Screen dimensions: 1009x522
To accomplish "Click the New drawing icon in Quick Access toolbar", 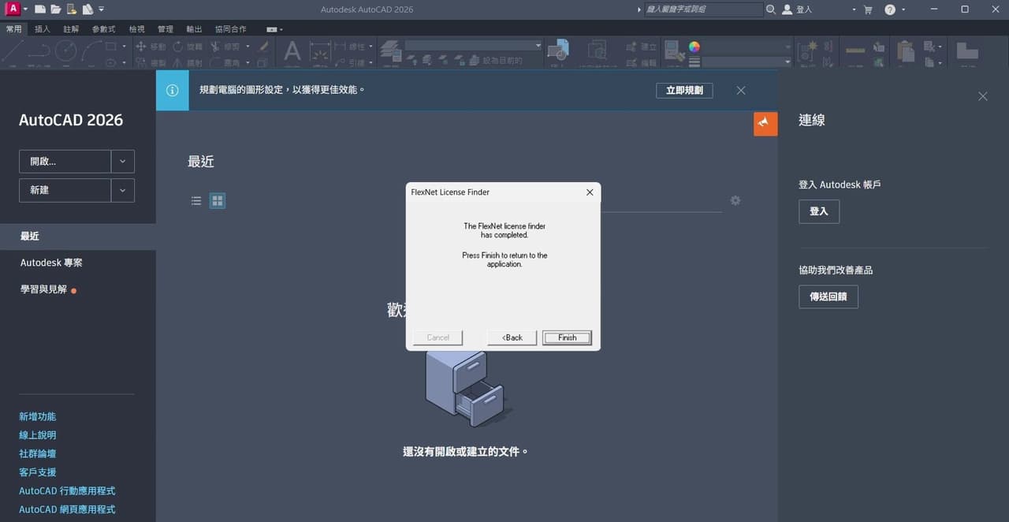I will tap(39, 9).
